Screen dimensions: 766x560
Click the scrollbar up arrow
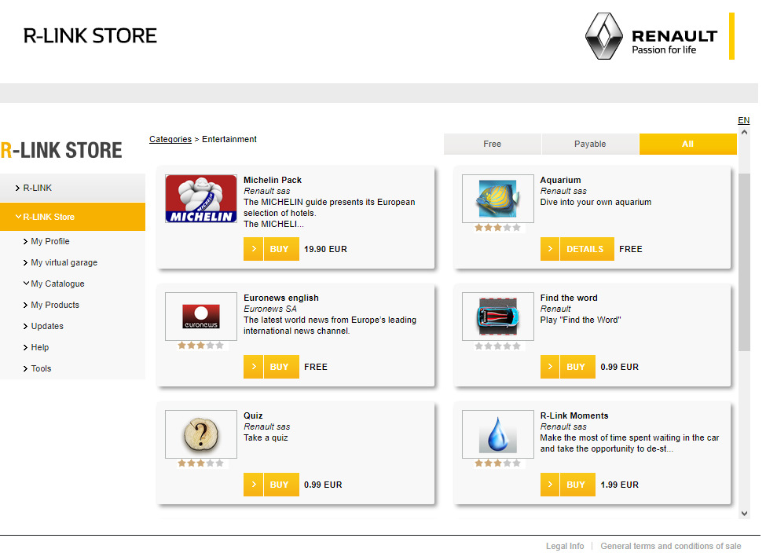pyautogui.click(x=744, y=132)
